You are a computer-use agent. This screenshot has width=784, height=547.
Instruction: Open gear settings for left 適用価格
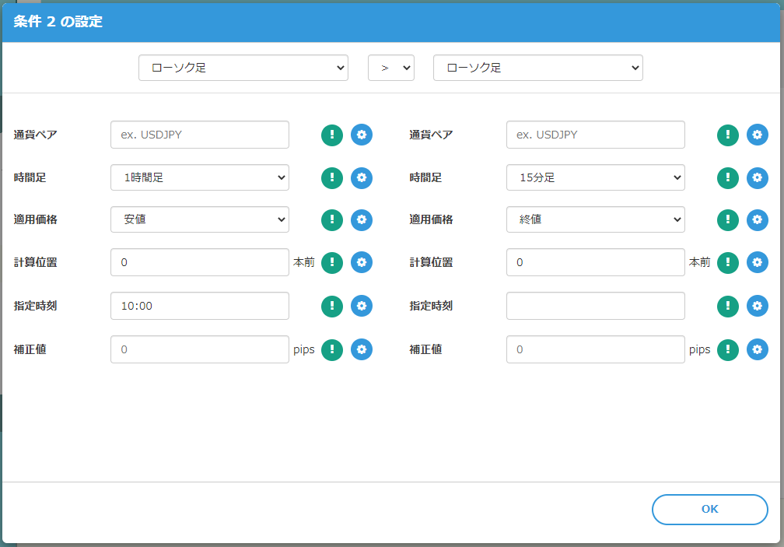pos(362,220)
